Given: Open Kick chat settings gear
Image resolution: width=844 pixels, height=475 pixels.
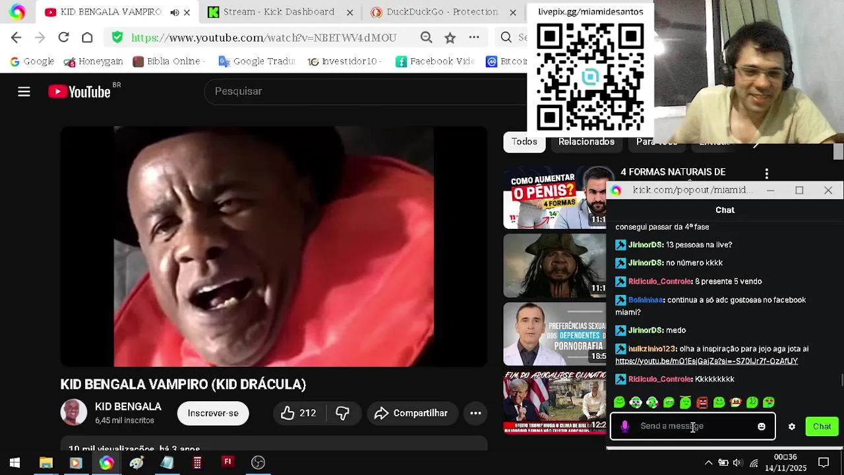Looking at the screenshot, I should tap(792, 426).
